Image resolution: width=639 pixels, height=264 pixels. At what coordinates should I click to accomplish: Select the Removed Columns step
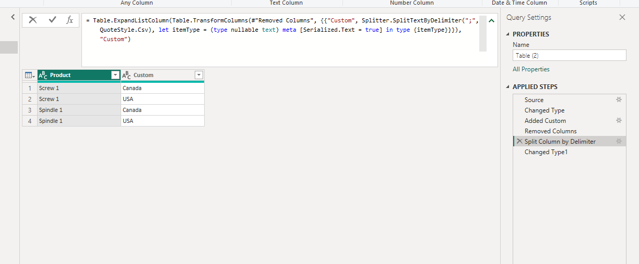[x=551, y=131]
